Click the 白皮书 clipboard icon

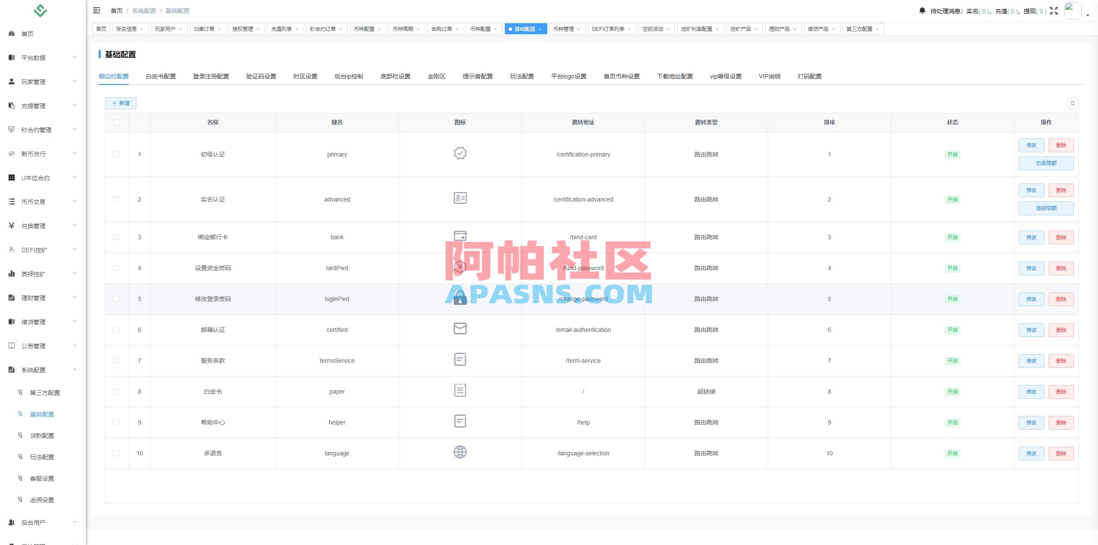[460, 390]
